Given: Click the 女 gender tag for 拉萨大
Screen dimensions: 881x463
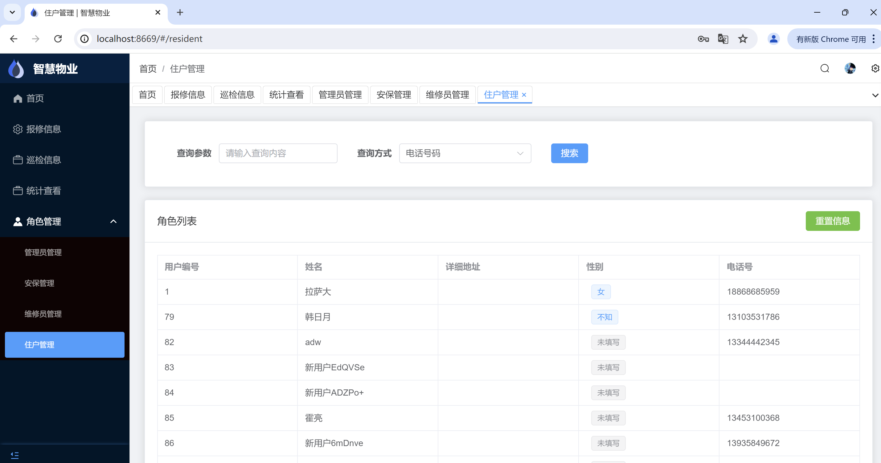Looking at the screenshot, I should coord(601,292).
